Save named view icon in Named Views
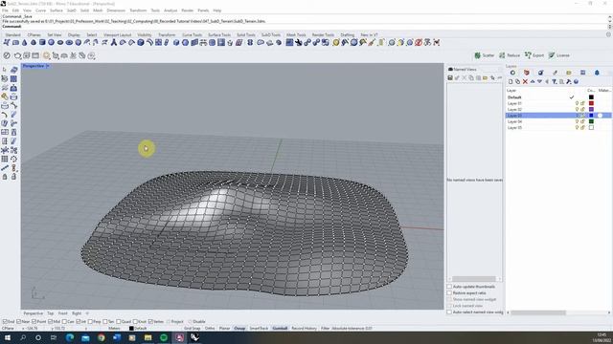613x344 pixels. 450,78
